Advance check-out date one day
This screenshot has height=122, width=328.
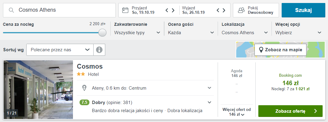[x=224, y=10]
